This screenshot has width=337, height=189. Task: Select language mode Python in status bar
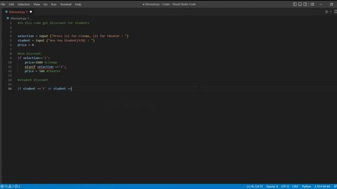pyautogui.click(x=306, y=186)
